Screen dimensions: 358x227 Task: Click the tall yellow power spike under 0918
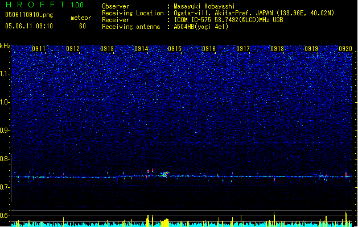[x=274, y=219]
